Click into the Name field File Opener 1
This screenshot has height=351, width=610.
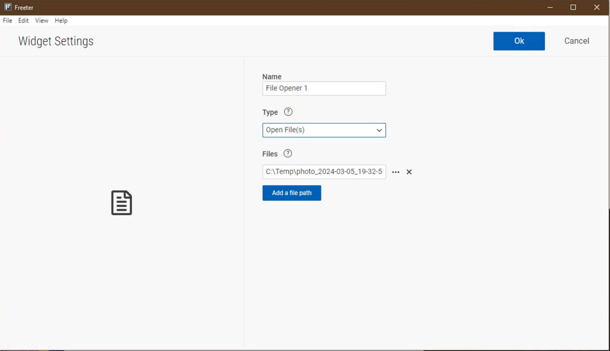click(x=324, y=89)
